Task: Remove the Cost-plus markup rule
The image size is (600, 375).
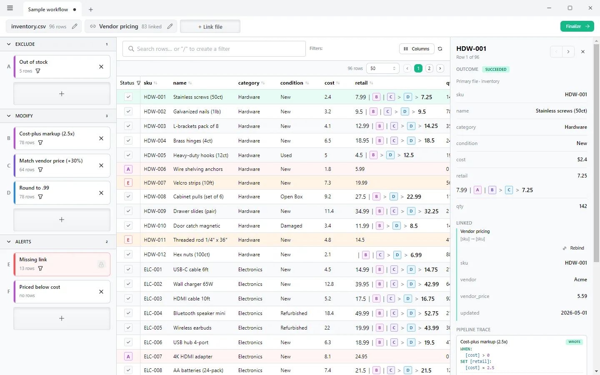Action: (101, 138)
